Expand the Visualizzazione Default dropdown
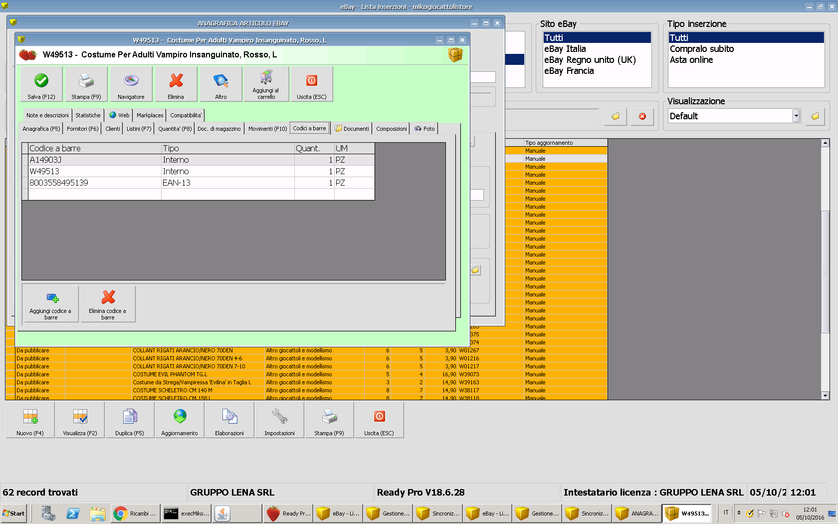Image resolution: width=838 pixels, height=524 pixels. [796, 116]
